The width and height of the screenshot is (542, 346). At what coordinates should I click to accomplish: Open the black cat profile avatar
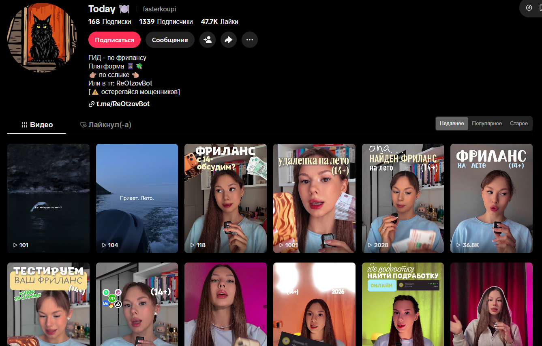click(x=42, y=37)
